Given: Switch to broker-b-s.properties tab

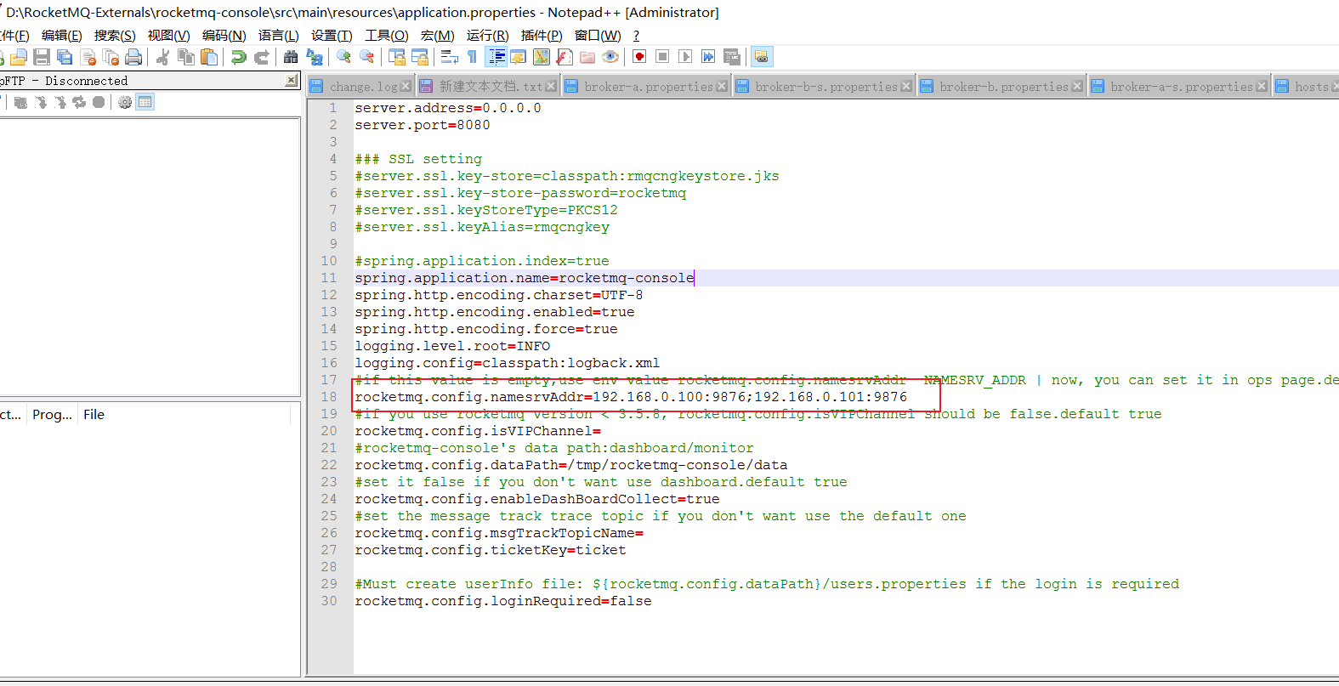Looking at the screenshot, I should pos(823,86).
